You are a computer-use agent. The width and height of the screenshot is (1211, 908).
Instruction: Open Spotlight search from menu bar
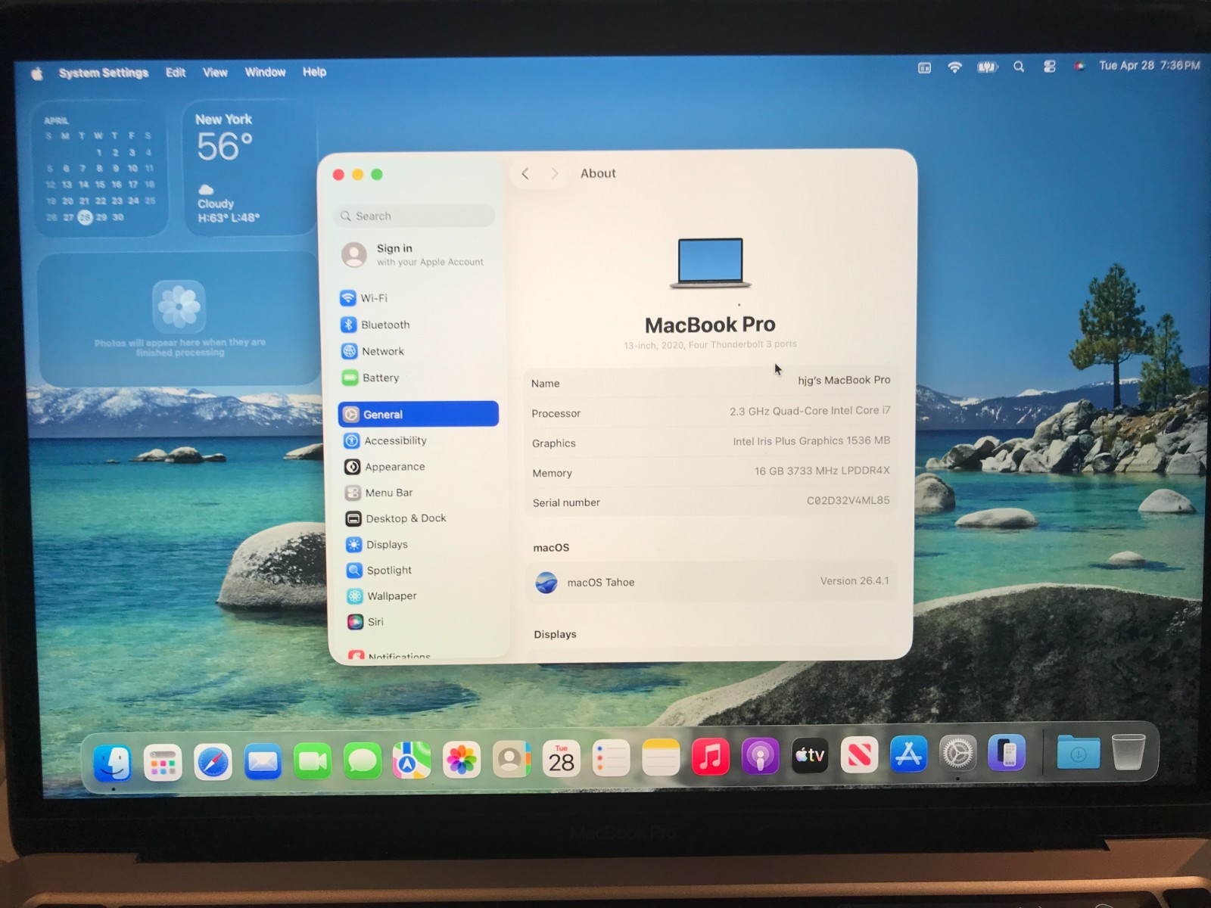(1019, 67)
